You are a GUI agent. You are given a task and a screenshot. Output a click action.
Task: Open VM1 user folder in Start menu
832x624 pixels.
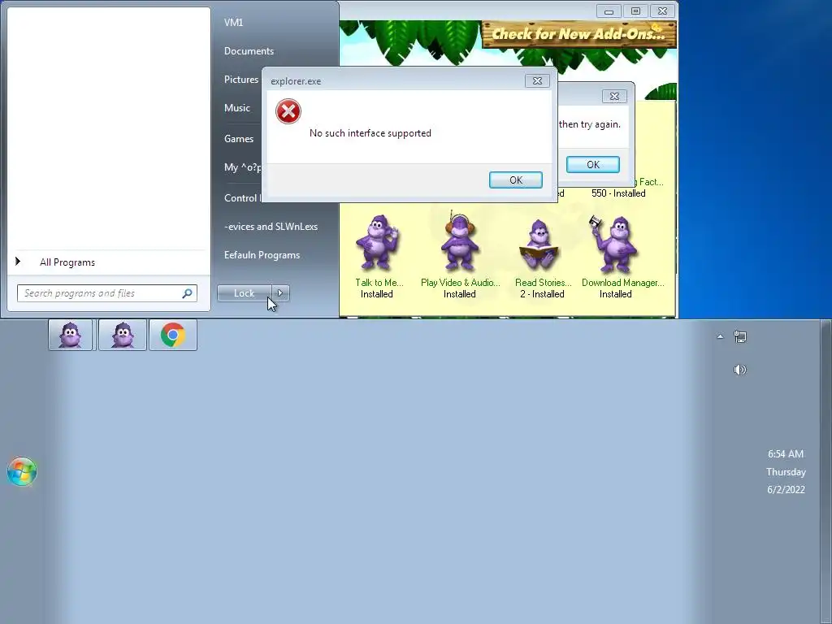(x=233, y=22)
